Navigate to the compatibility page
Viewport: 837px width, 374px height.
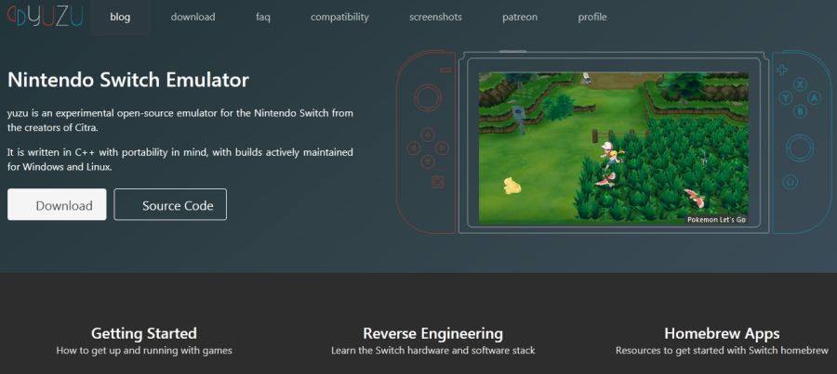tap(339, 17)
